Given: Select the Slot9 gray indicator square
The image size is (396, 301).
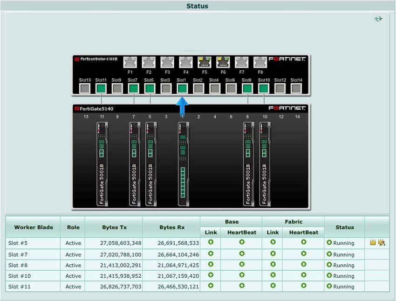Looking at the screenshot, I should click(x=117, y=88).
